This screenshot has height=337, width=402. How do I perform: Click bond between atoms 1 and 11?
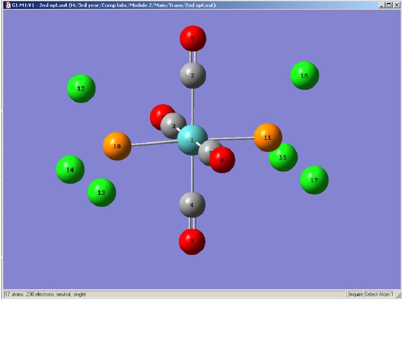(x=231, y=138)
